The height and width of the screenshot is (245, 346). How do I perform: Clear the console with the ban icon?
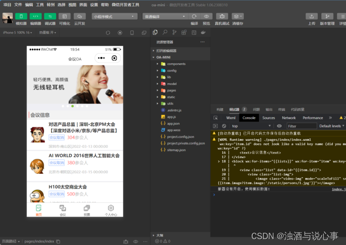click(224, 126)
